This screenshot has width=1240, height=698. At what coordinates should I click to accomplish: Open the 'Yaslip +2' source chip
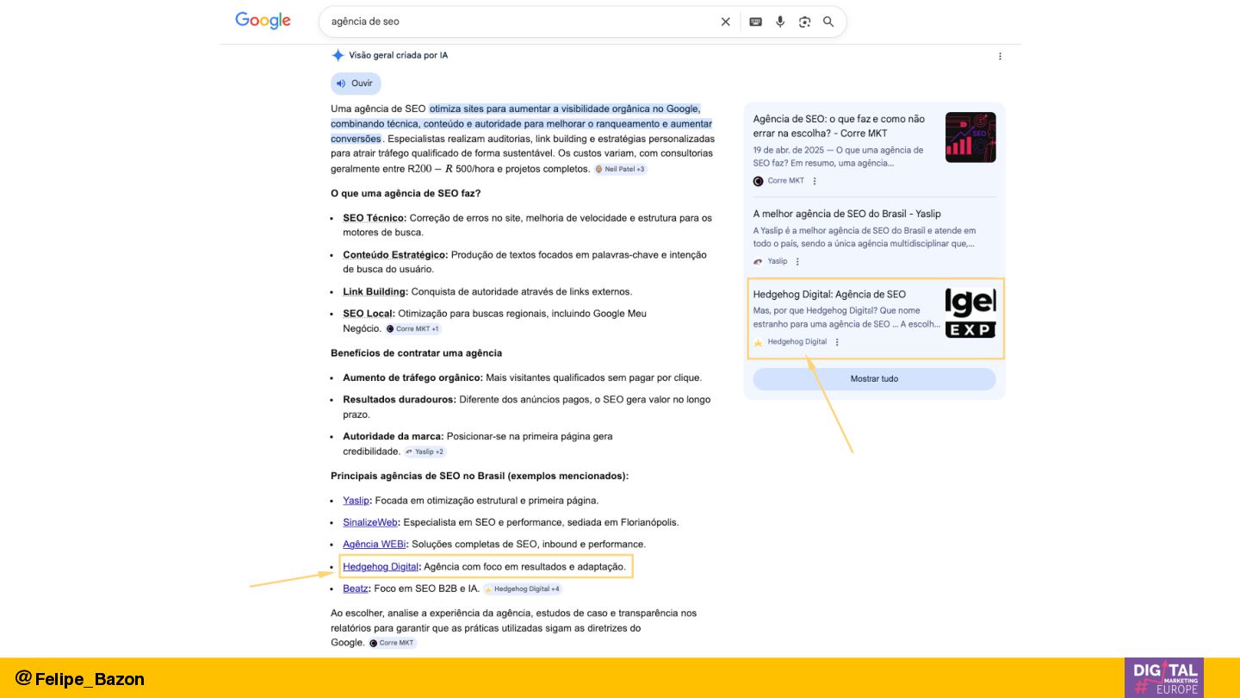tap(425, 452)
